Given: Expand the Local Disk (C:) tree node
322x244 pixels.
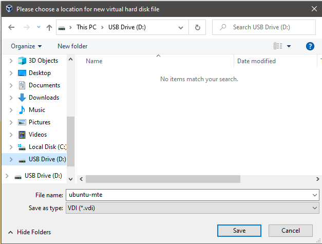Looking at the screenshot, I should [x=11, y=147].
